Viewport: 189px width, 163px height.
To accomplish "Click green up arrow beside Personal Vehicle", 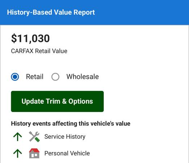I will point(18,153).
